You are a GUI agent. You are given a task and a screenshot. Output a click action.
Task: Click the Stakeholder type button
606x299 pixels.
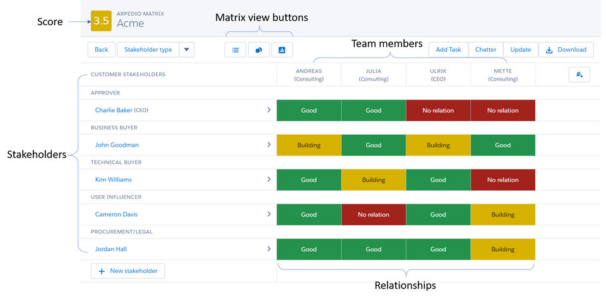148,50
